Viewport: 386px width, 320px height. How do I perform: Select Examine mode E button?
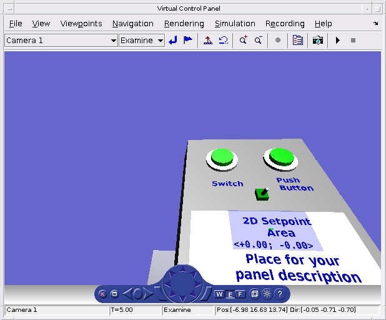click(x=230, y=294)
